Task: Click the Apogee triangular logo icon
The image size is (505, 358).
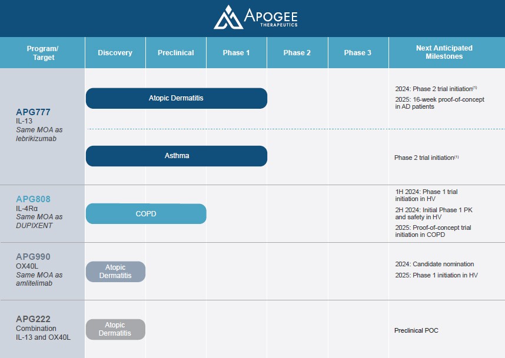Action: [x=227, y=17]
